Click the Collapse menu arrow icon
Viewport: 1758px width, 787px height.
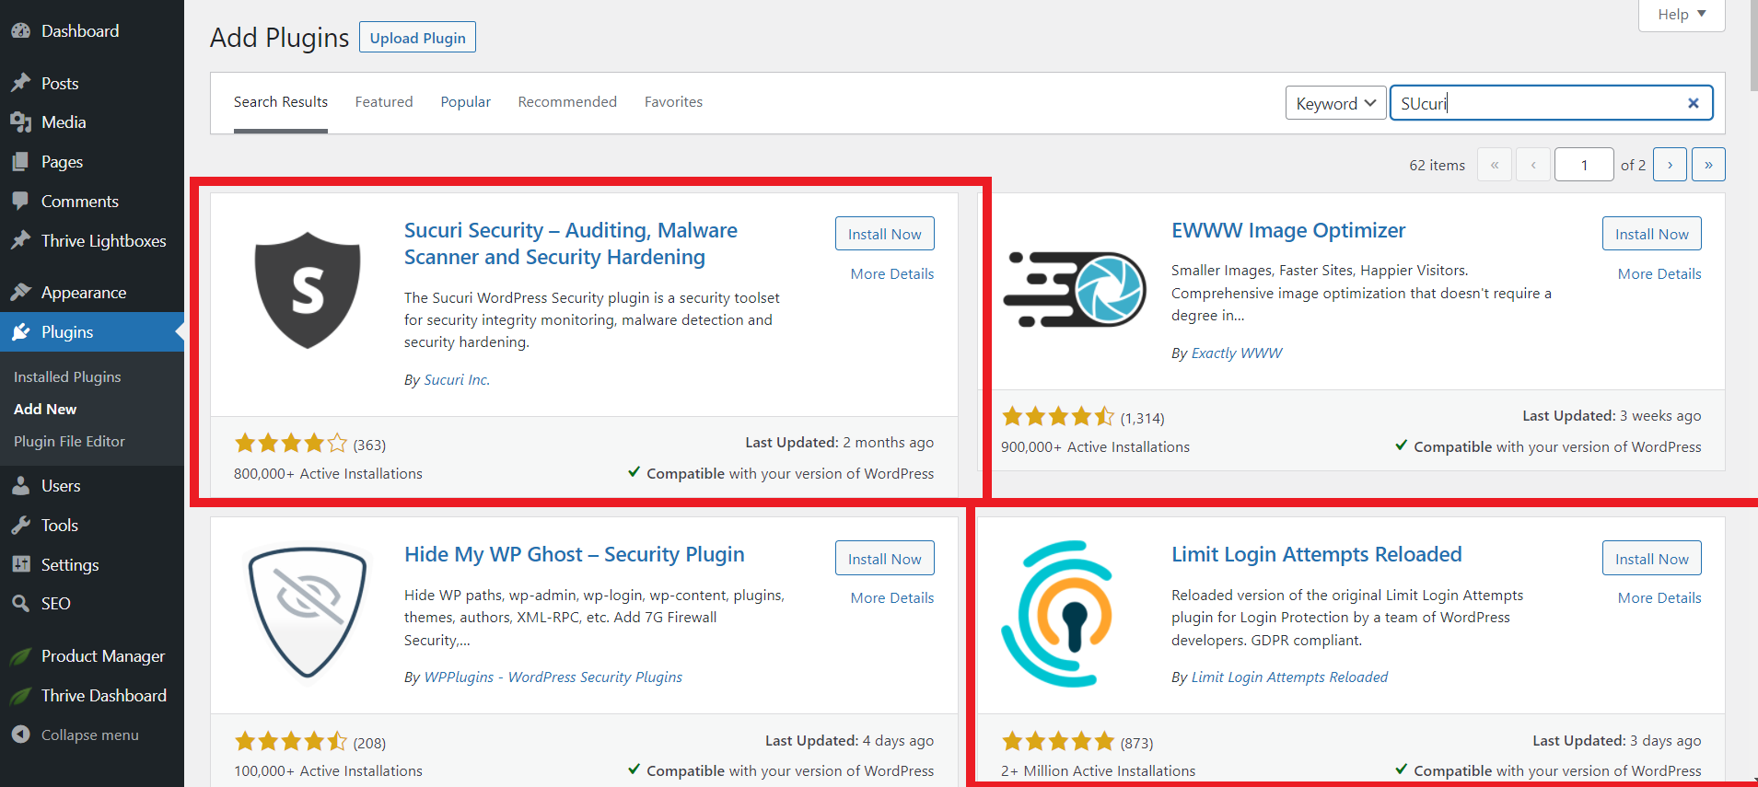pyautogui.click(x=21, y=735)
